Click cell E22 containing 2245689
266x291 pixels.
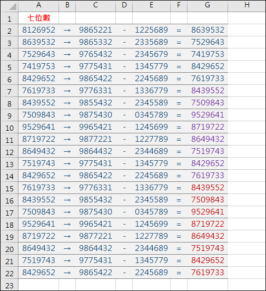pos(151,273)
